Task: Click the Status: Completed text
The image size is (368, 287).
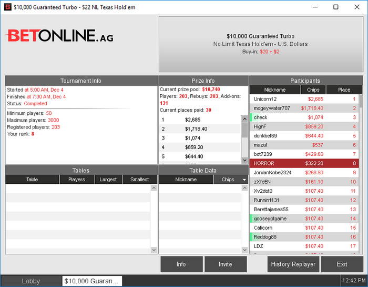Action: tap(27, 104)
